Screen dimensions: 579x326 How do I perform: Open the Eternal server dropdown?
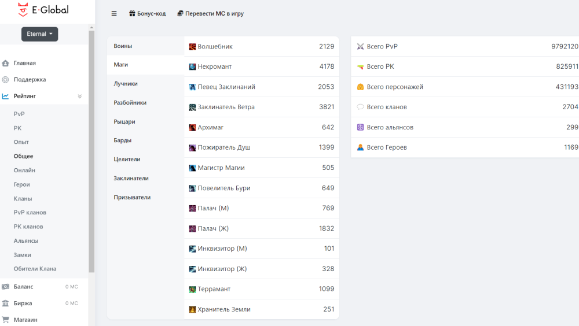point(39,34)
